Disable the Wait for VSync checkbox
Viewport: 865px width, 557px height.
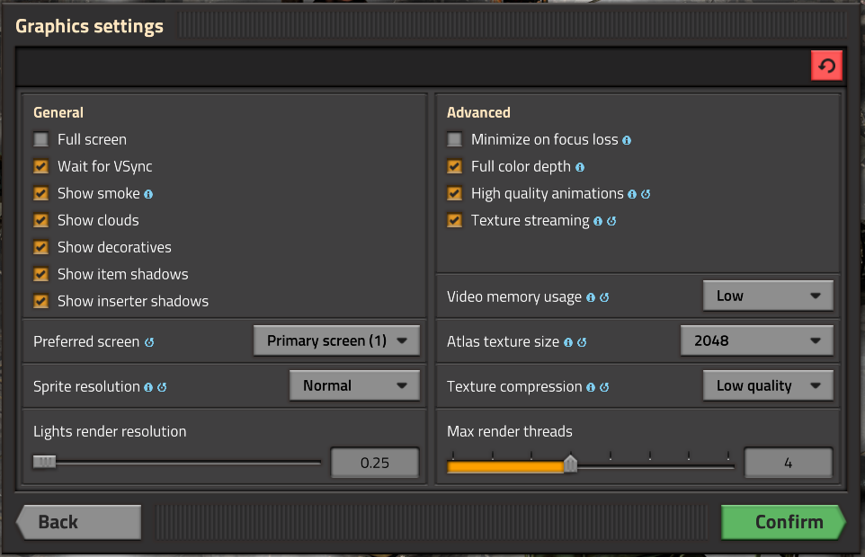(40, 166)
